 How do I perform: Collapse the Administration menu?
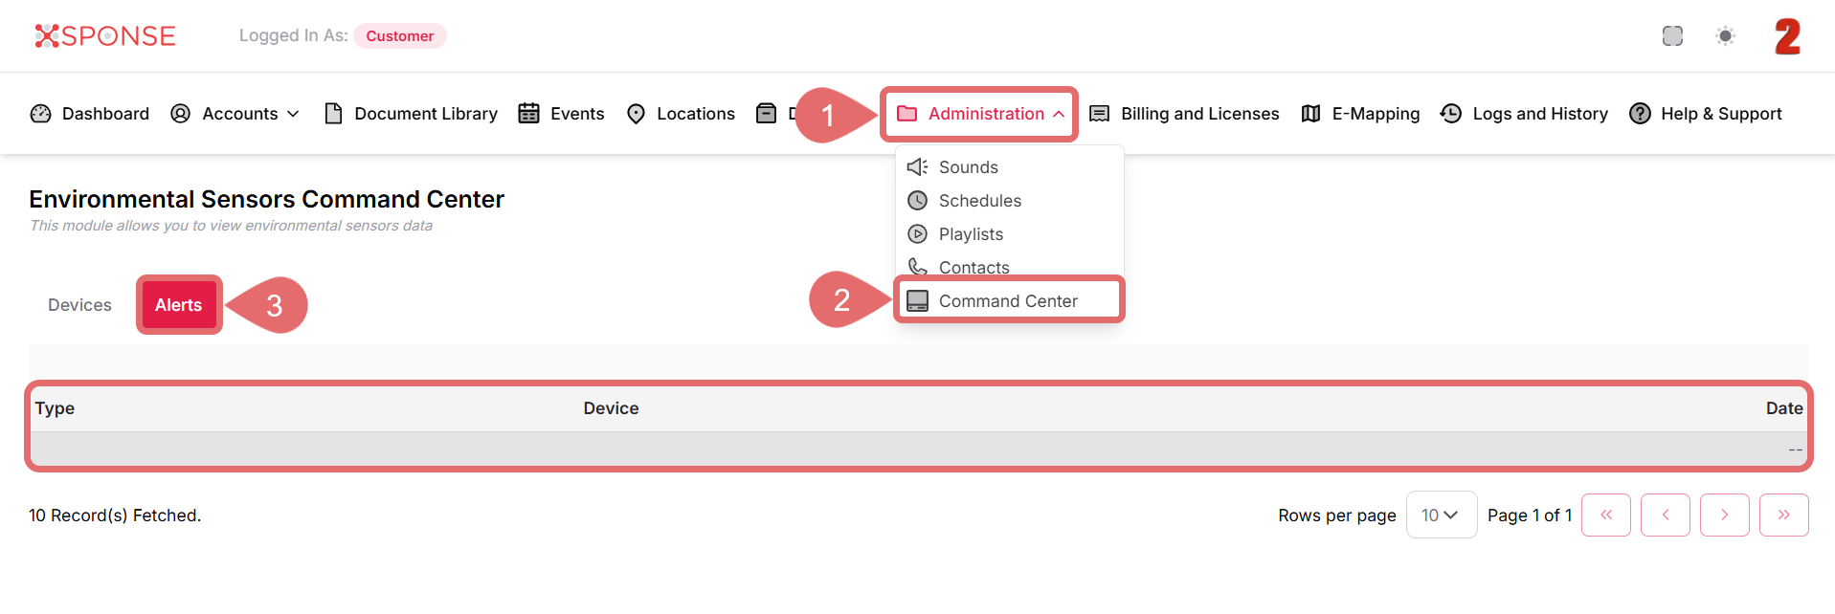pos(979,114)
